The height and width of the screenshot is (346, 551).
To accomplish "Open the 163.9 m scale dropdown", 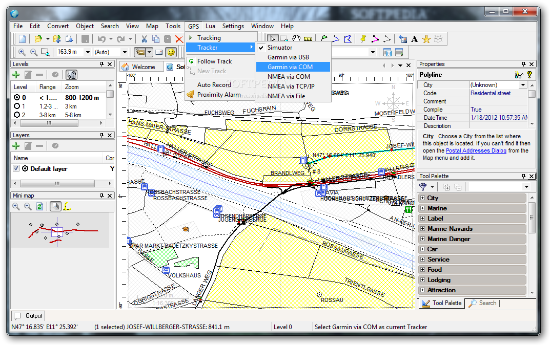I will (88, 52).
